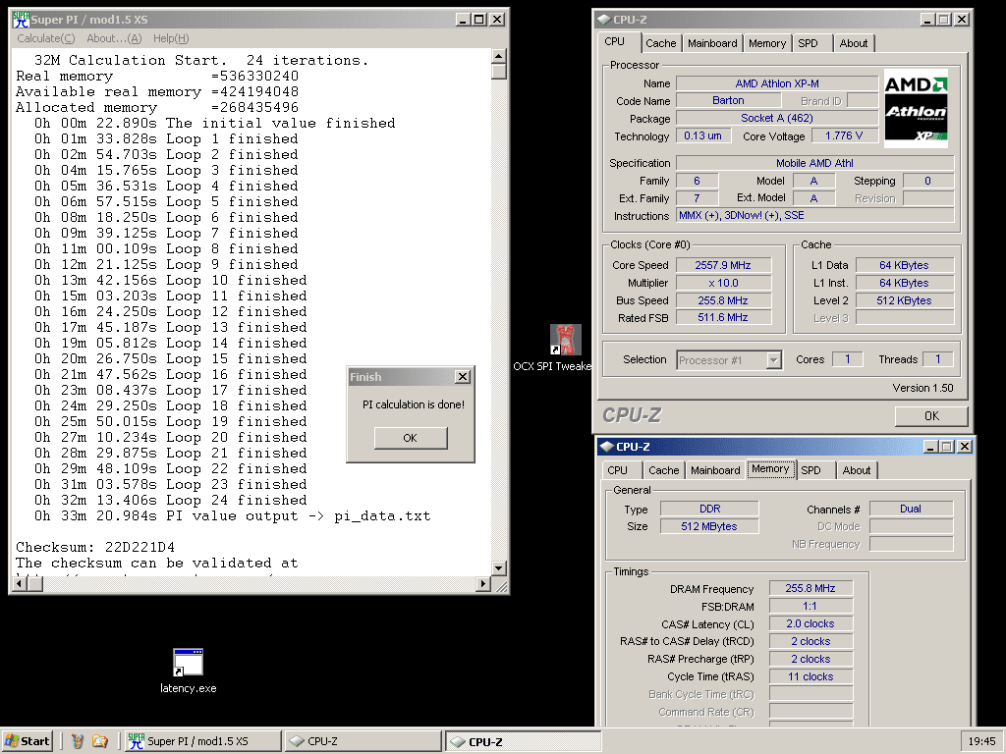Click the Code Name field Barton
Image resolution: width=1006 pixels, height=754 pixels.
(x=728, y=101)
